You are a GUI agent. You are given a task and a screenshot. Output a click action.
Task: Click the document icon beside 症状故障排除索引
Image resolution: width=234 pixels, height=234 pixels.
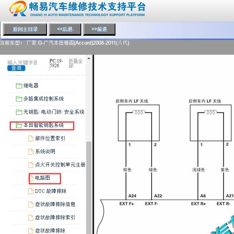pos(31,218)
